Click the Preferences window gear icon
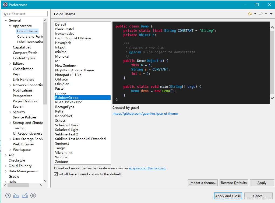Screen dimensions: 275x203 5,5
